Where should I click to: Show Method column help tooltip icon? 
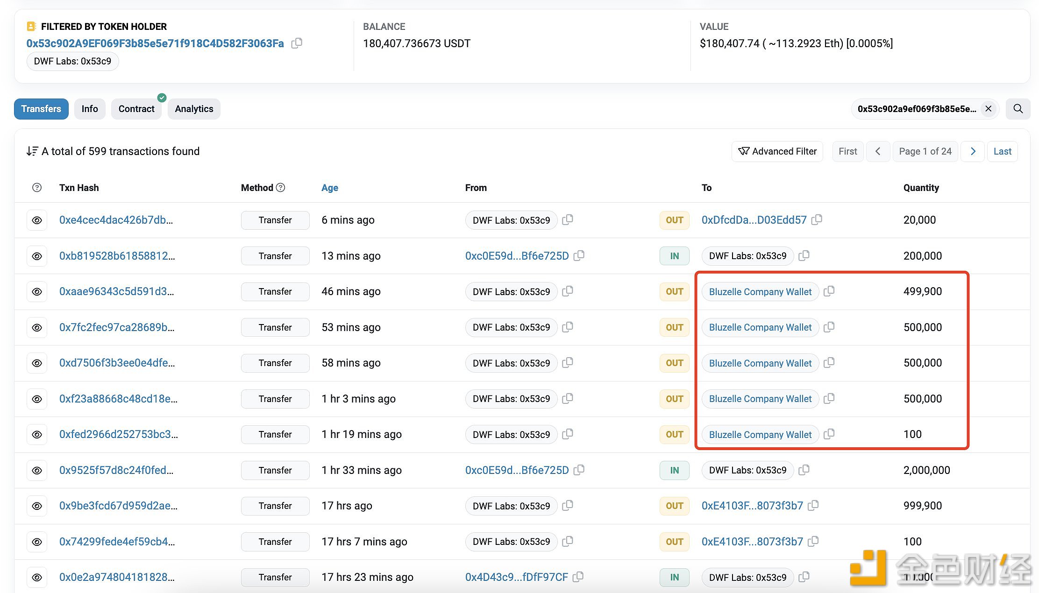281,188
